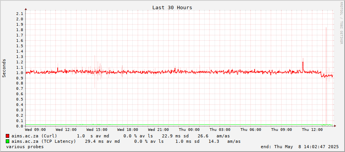Click the "0.4" y-axis tick label

[x=19, y=105]
